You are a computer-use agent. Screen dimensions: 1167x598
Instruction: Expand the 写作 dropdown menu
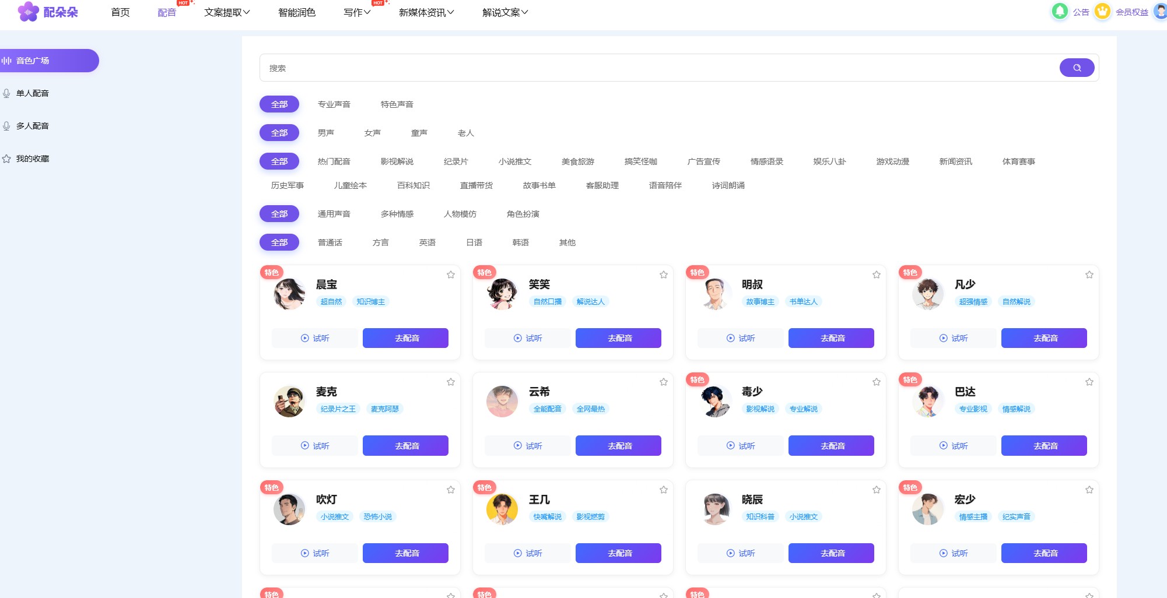(357, 12)
